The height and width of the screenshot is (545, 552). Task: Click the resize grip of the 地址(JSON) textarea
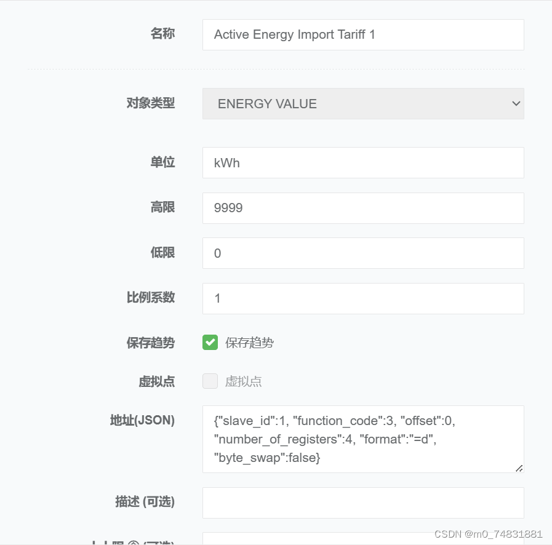click(520, 469)
